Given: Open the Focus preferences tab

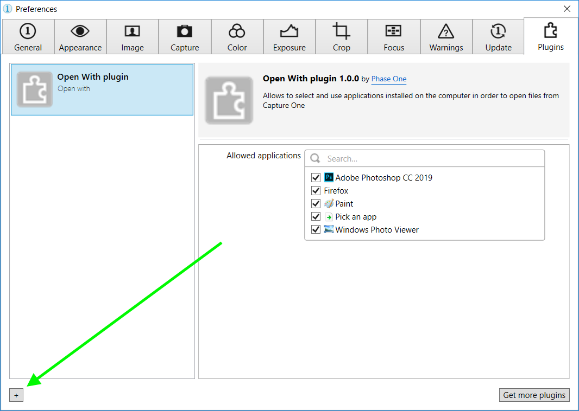Looking at the screenshot, I should pos(394,37).
